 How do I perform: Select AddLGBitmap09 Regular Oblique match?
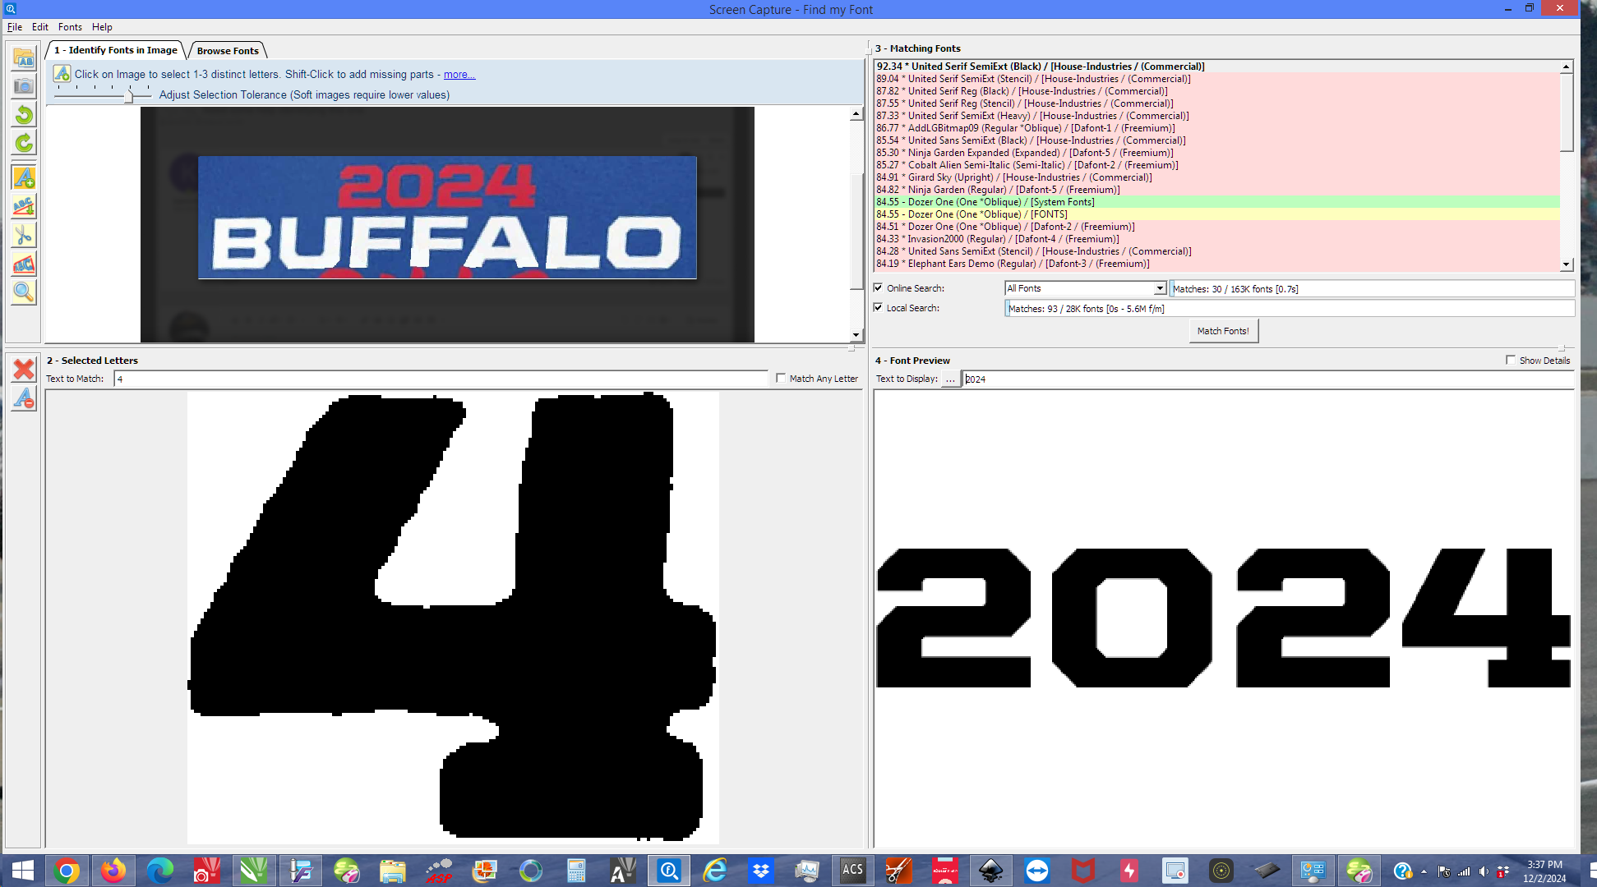point(1217,128)
